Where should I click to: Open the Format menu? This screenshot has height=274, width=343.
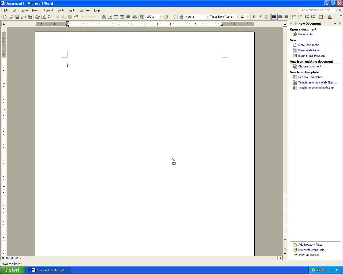pyautogui.click(x=49, y=10)
